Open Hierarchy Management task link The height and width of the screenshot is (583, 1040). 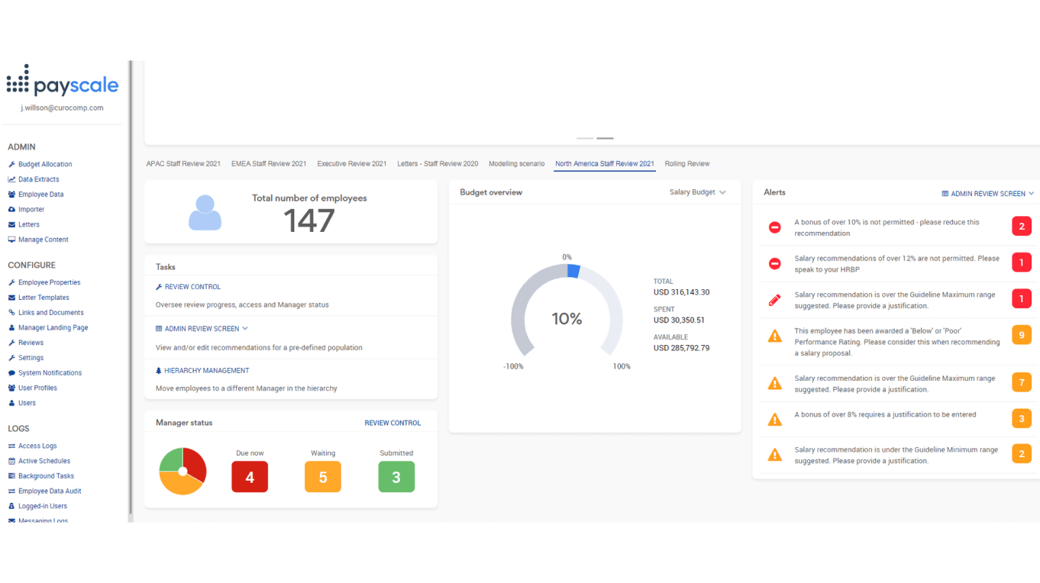pos(206,371)
